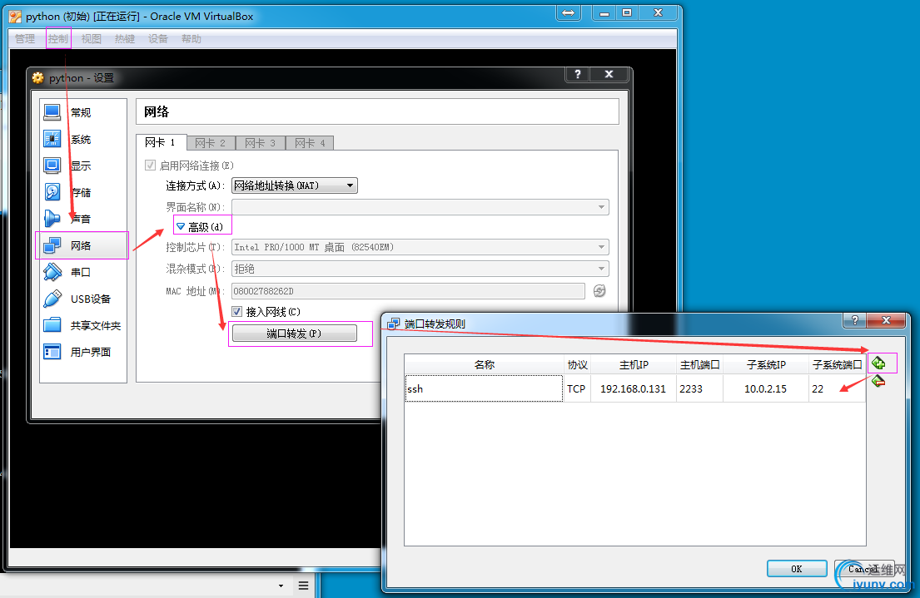Switch to the 网卡 3 tab

[x=261, y=143]
